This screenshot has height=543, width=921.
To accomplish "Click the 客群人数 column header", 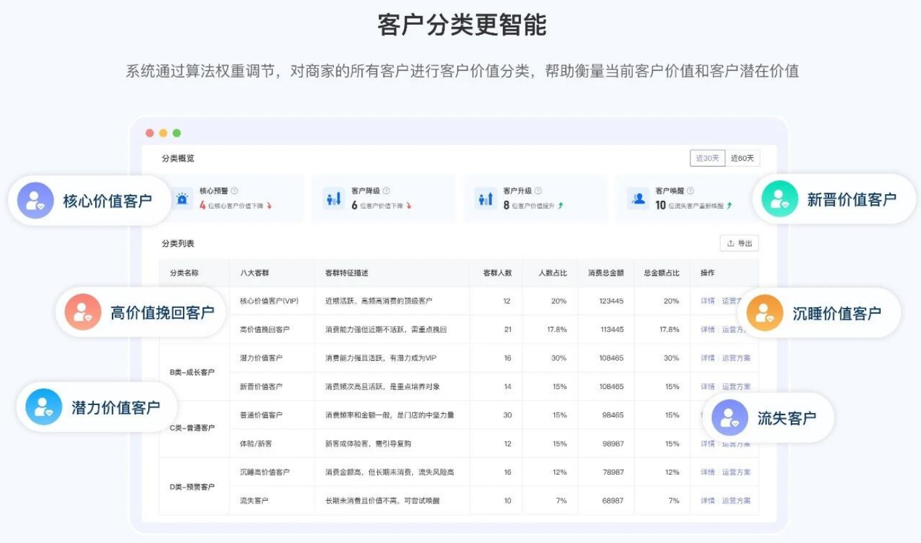I will click(497, 273).
